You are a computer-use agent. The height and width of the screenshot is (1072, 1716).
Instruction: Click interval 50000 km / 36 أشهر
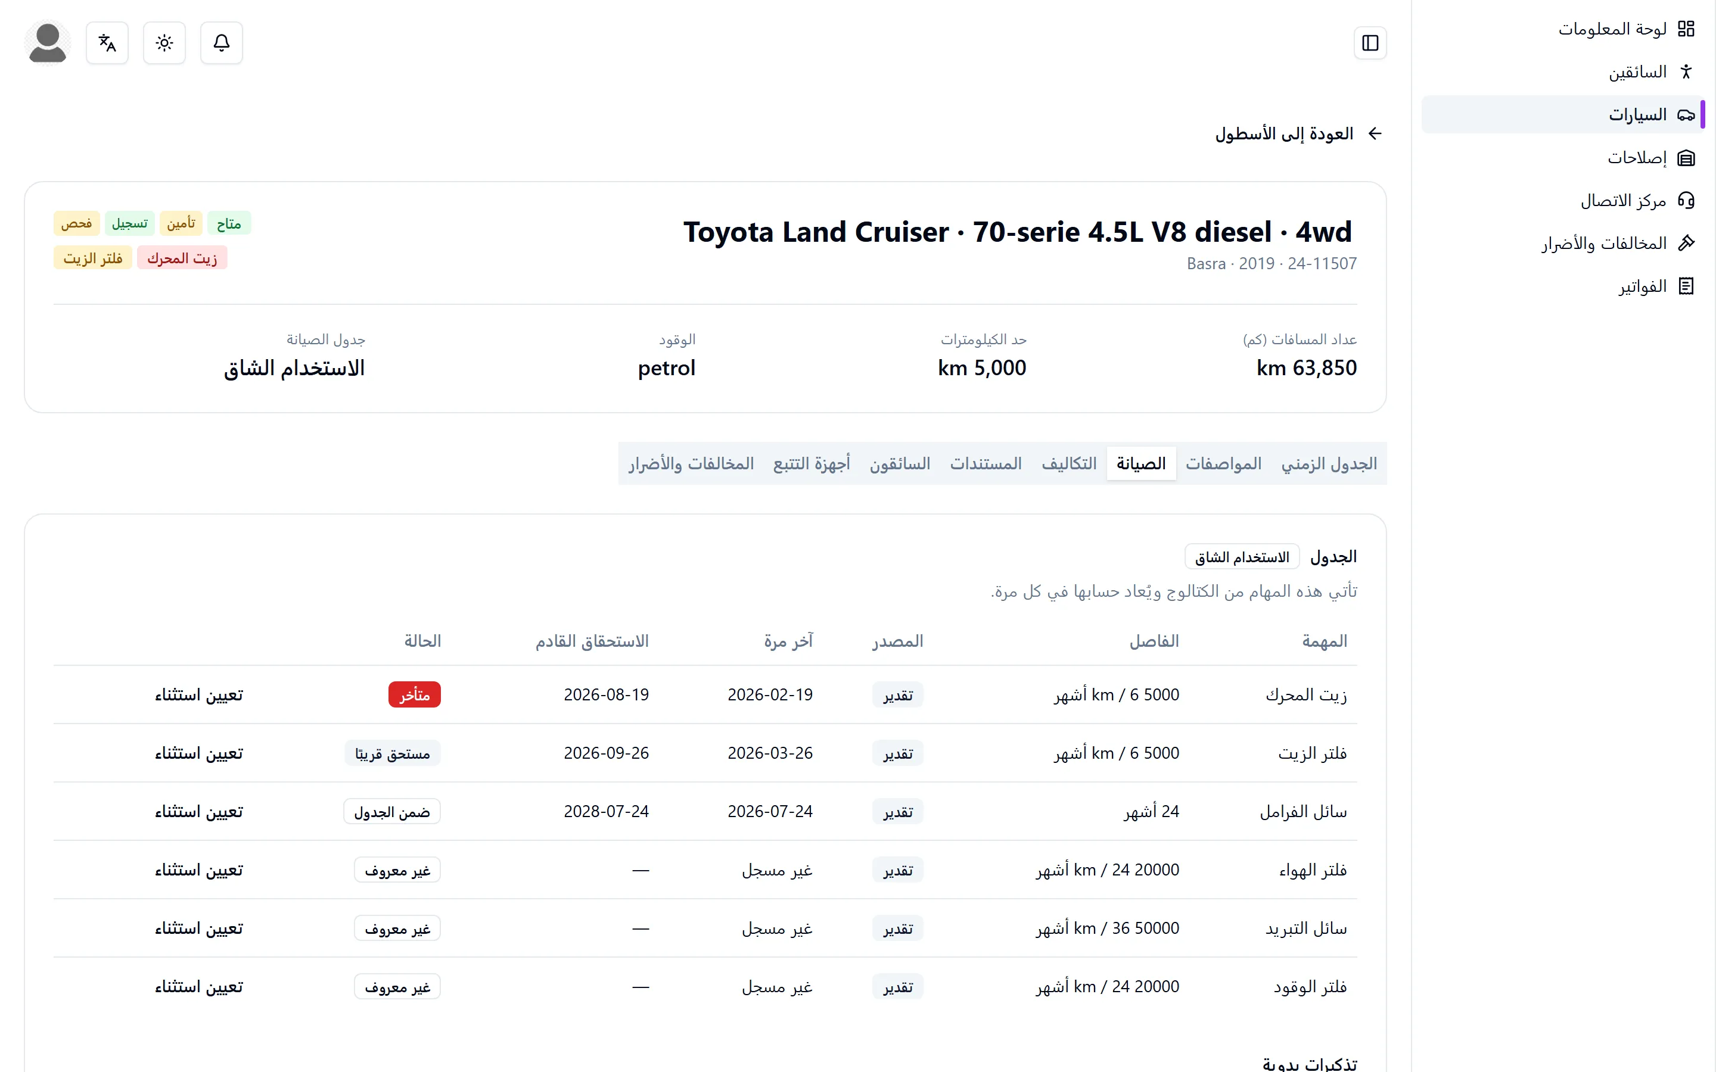pyautogui.click(x=1108, y=929)
